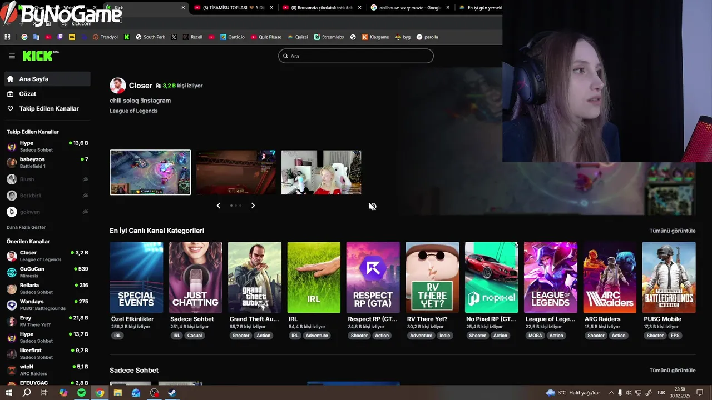Screen dimensions: 712x400
Task: Open the PUBG Battlegrounds Mobile category card
Action: point(669,277)
